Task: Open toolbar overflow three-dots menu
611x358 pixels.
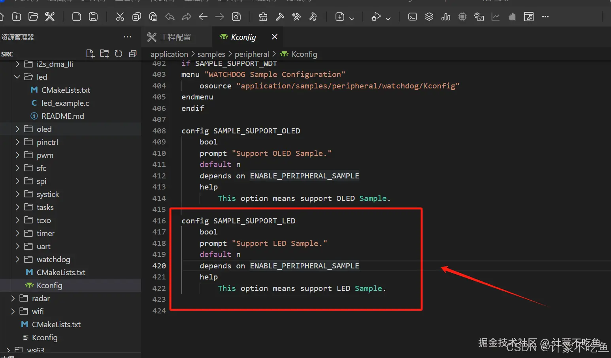Action: coord(545,17)
